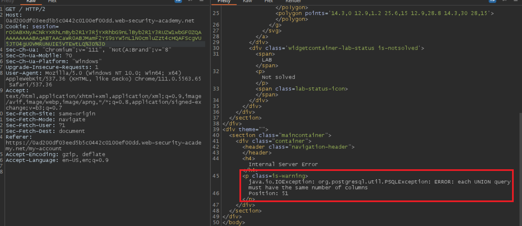Click 'must have the same number of columns'
The width and height of the screenshot is (522, 226).
tap(308, 188)
